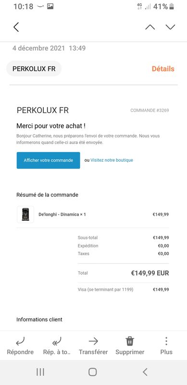Tap the Android home button
Image resolution: width=187 pixels, height=385 pixels.
click(x=92, y=372)
